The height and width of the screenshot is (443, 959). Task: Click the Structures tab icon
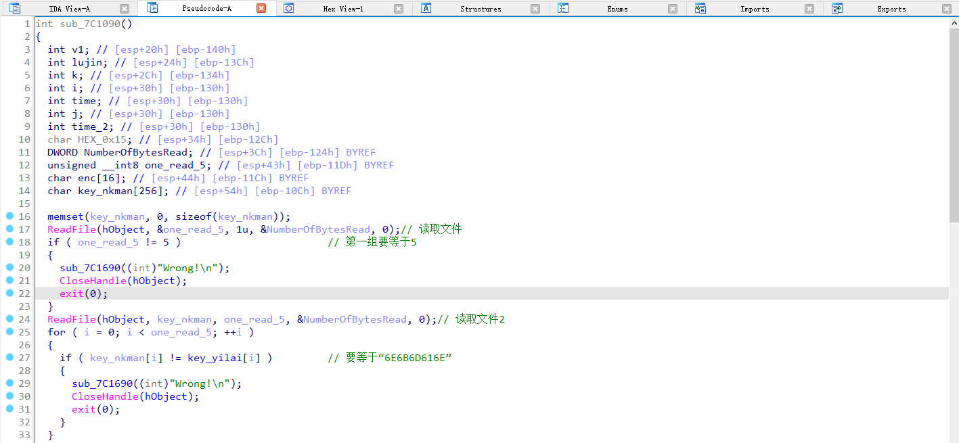426,9
